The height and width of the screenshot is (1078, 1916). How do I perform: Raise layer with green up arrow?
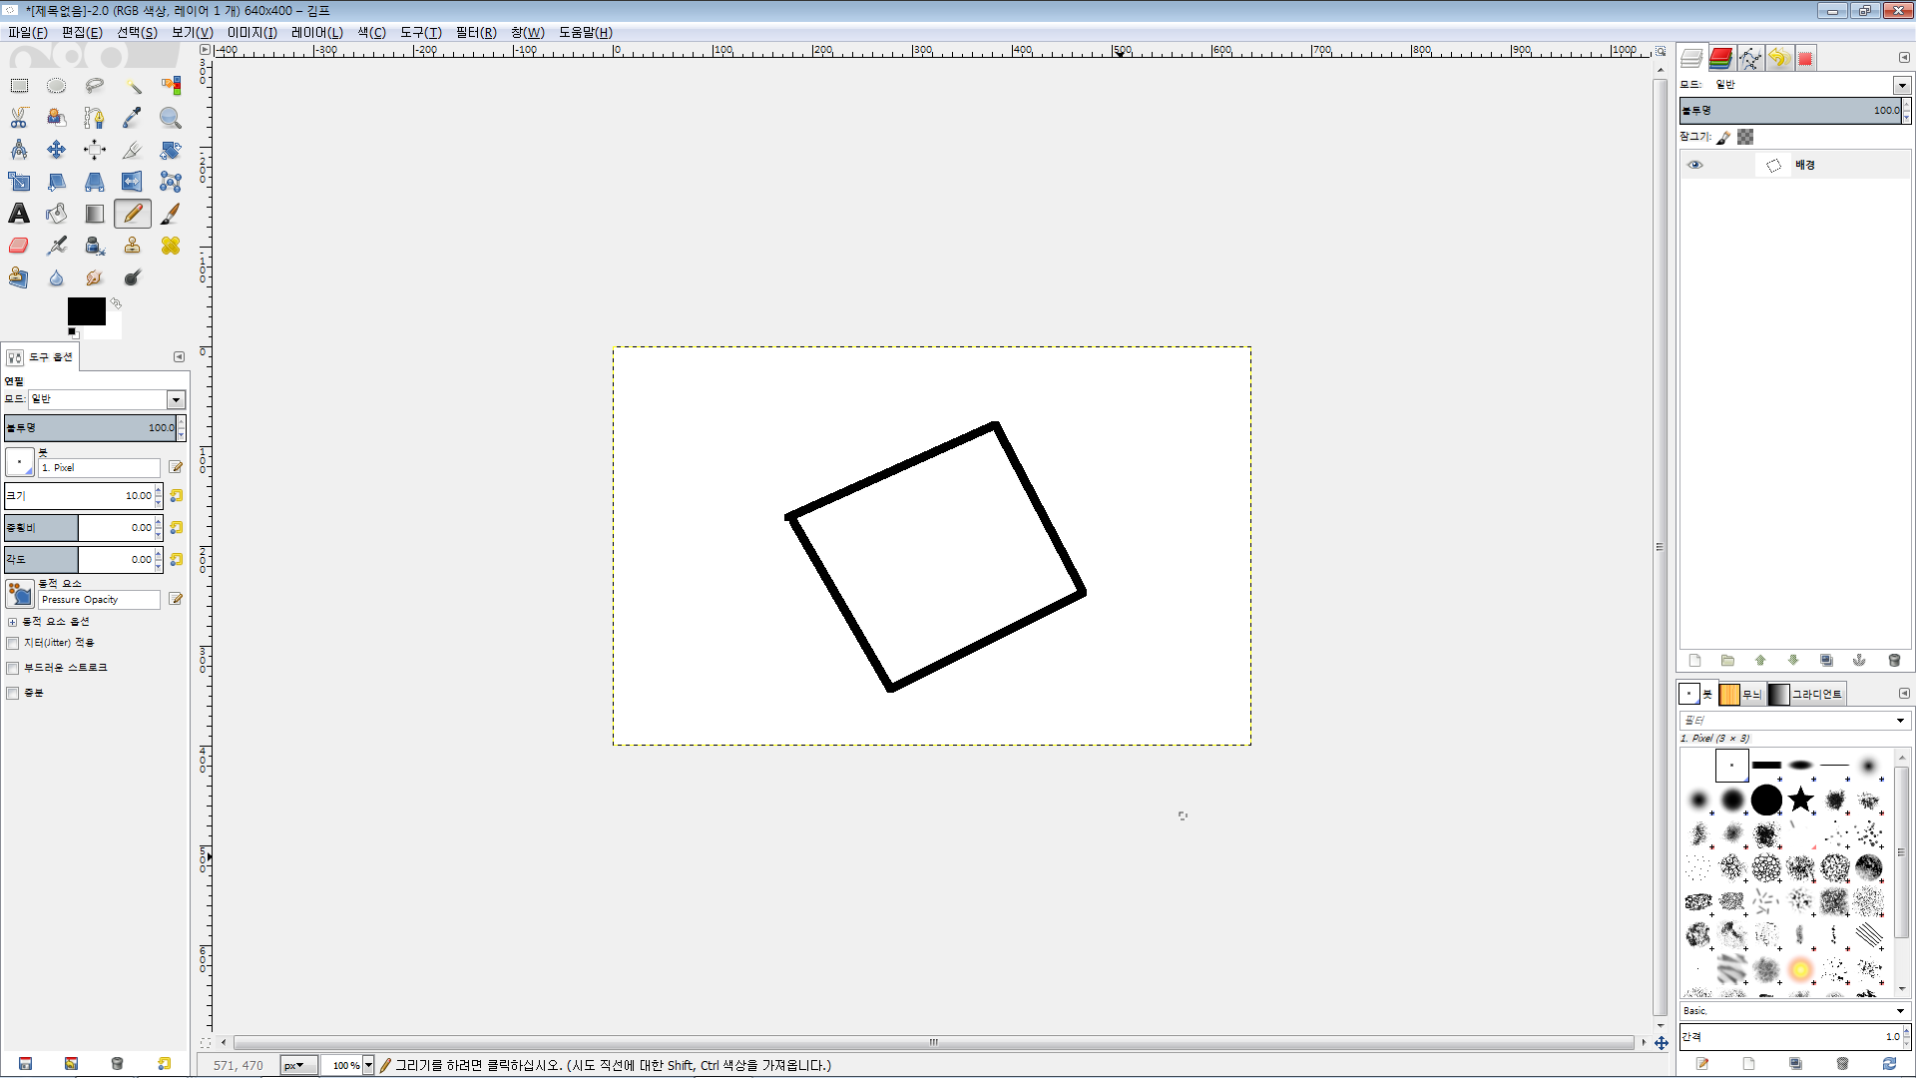(x=1760, y=661)
